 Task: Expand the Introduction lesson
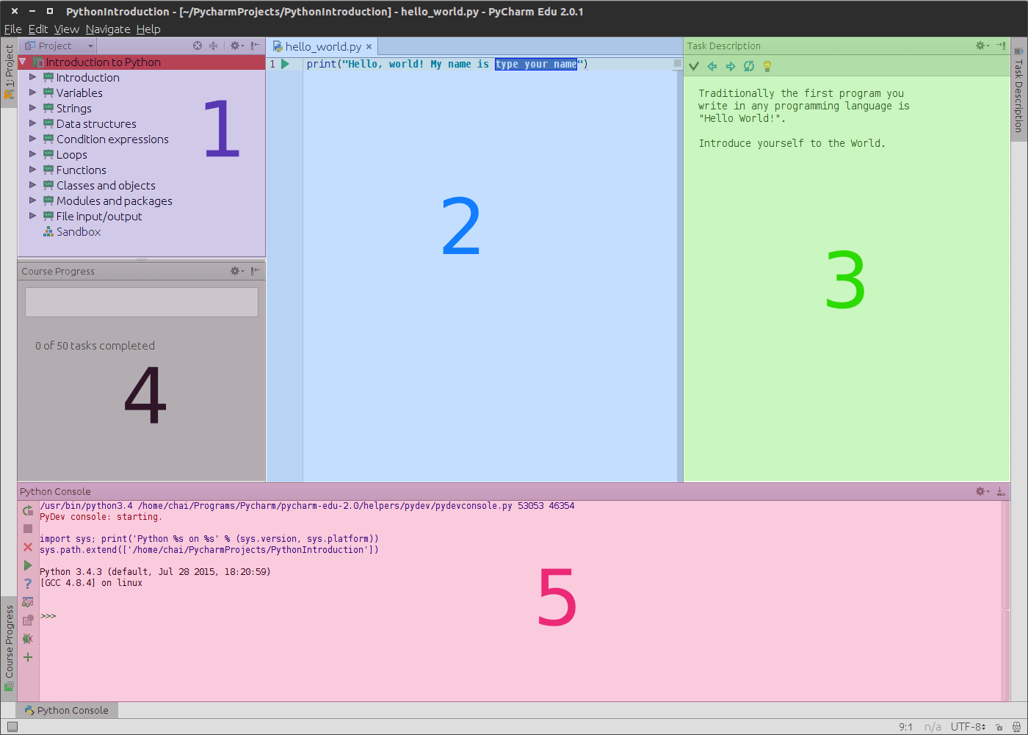32,77
